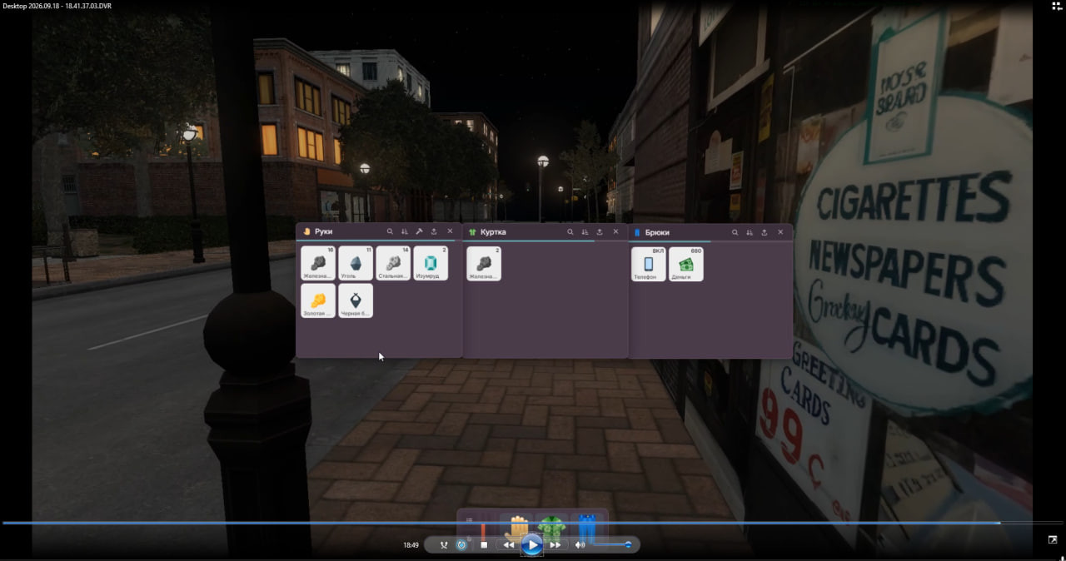Screen dimensions: 1066x561
Task: Click the upload icon in the Куртка panel
Action: [x=600, y=231]
